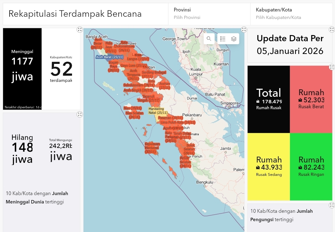Viewport: 335px width, 232px height.
Task: Expand the map panel to fullscreen
Action: pyautogui.click(x=244, y=30)
